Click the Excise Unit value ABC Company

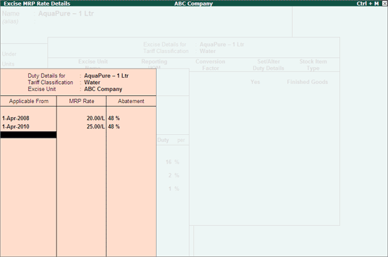tap(103, 89)
